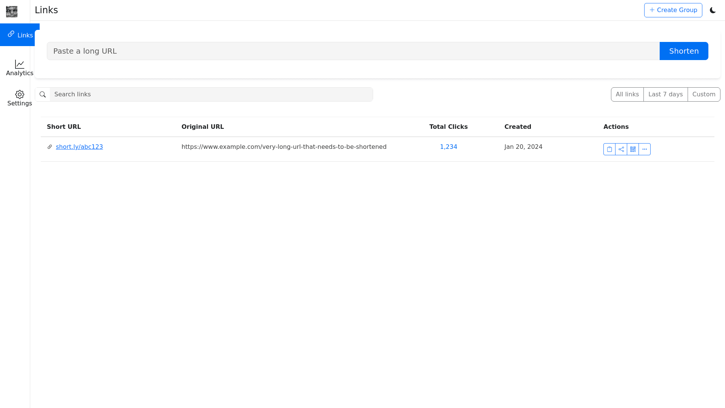725x408 pixels.
Task: Choose the Custom date range filter
Action: 703,94
